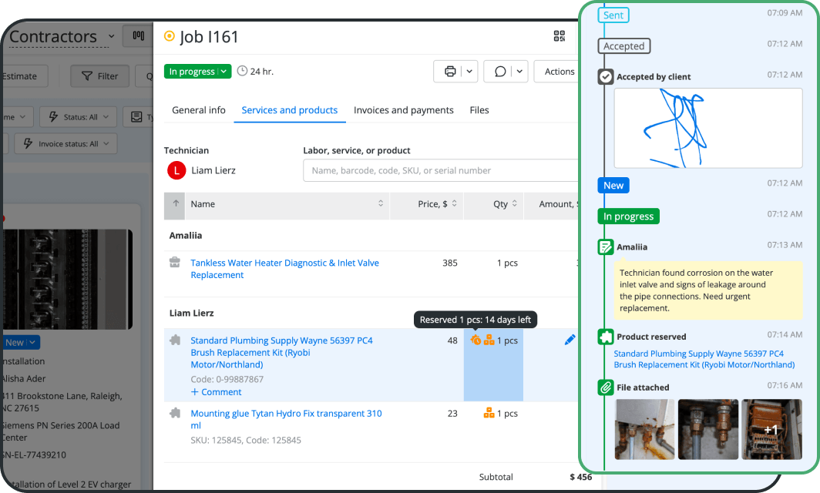Click the Sent status in timeline
Screen dimensions: 820x493
point(613,15)
